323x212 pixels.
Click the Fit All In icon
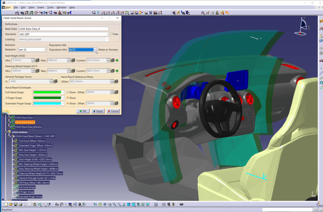pyautogui.click(x=100, y=204)
